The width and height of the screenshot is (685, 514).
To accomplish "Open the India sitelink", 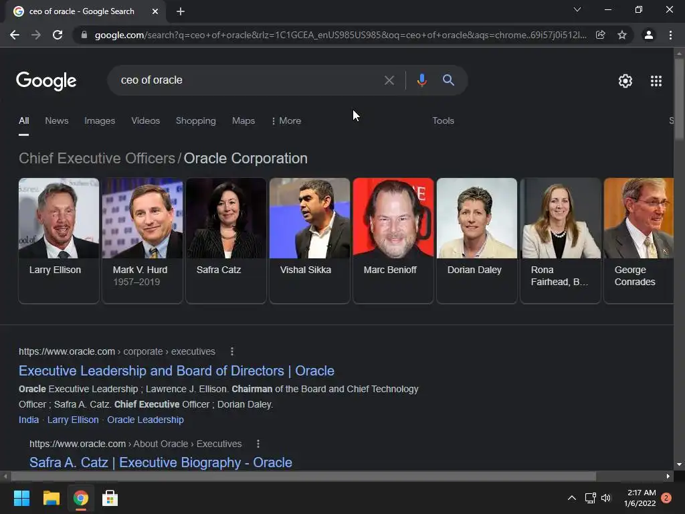I will (29, 420).
